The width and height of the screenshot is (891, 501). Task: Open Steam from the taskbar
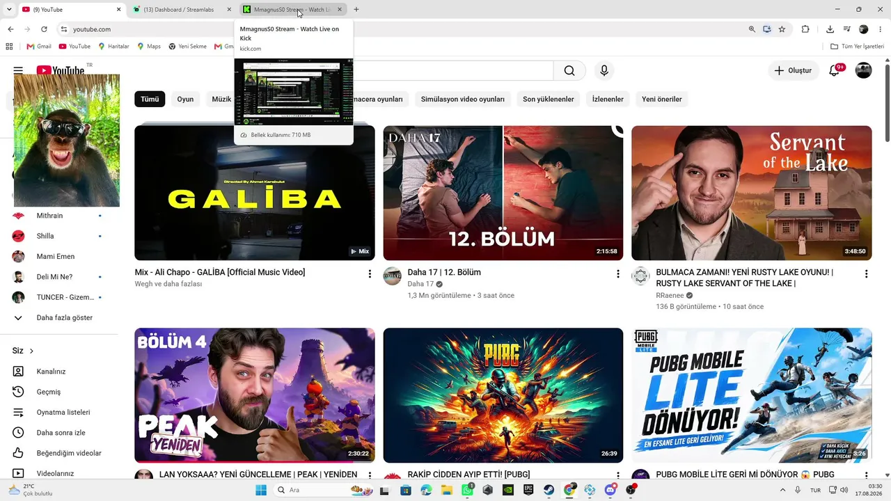pos(549,490)
